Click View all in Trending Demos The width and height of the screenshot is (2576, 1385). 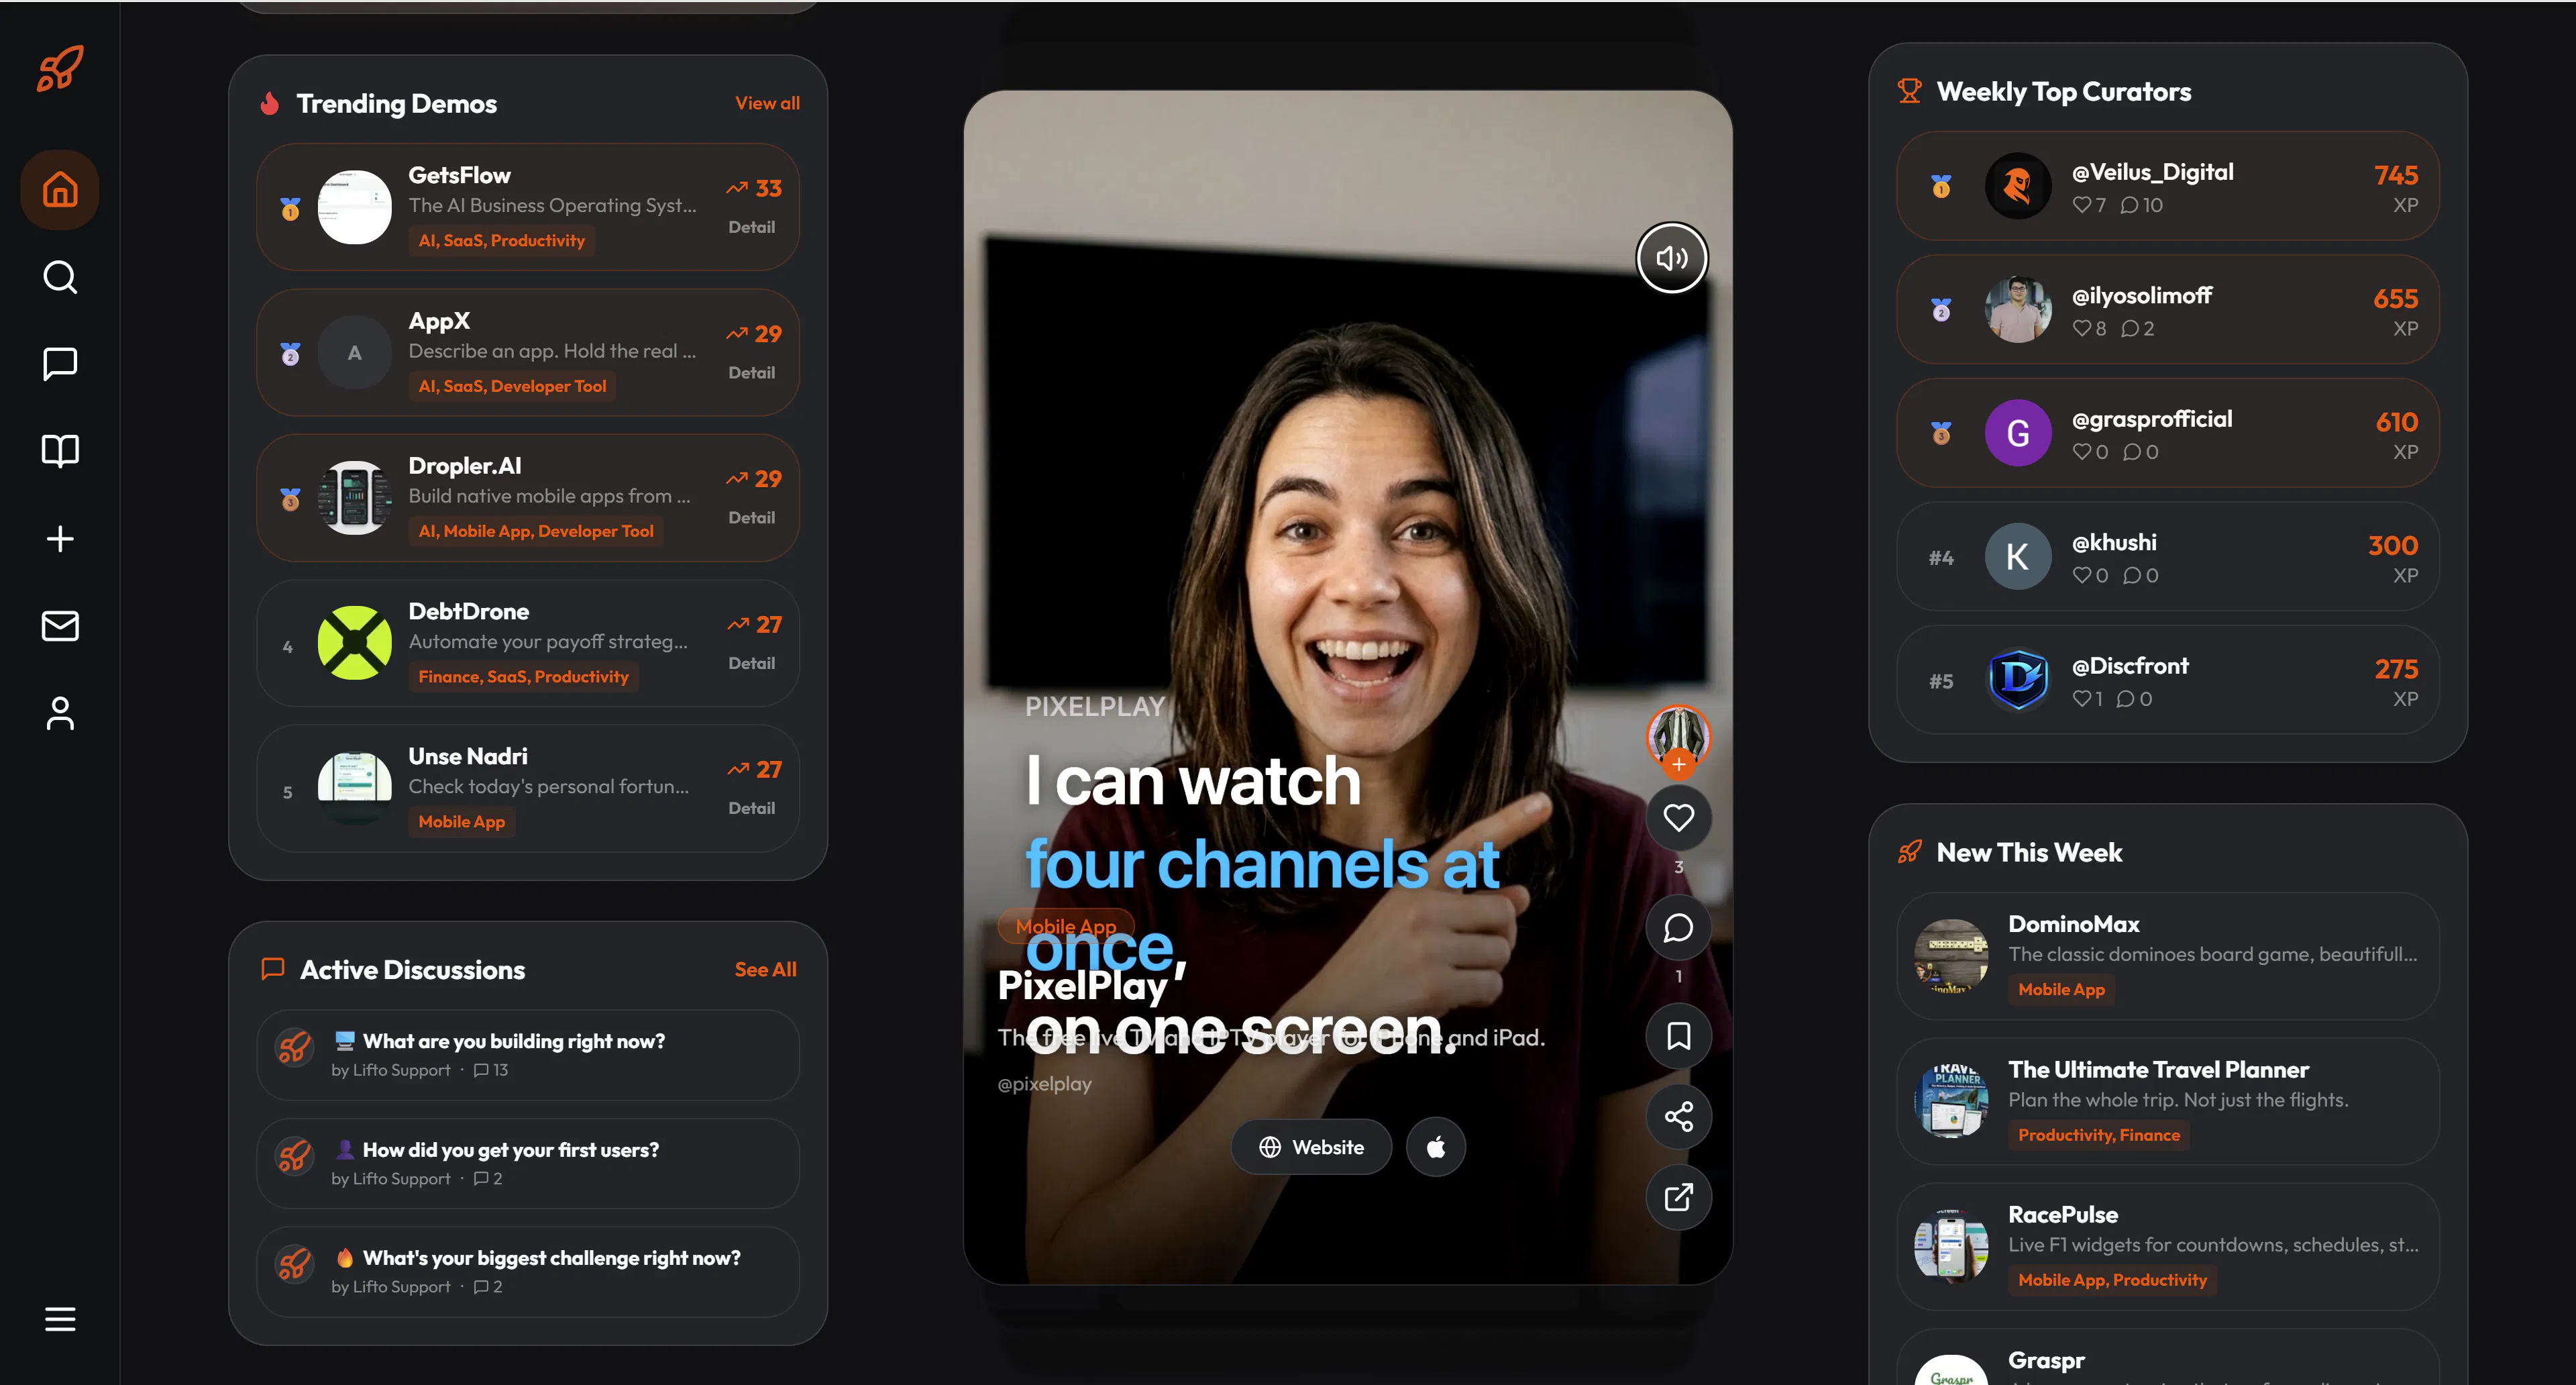(767, 103)
